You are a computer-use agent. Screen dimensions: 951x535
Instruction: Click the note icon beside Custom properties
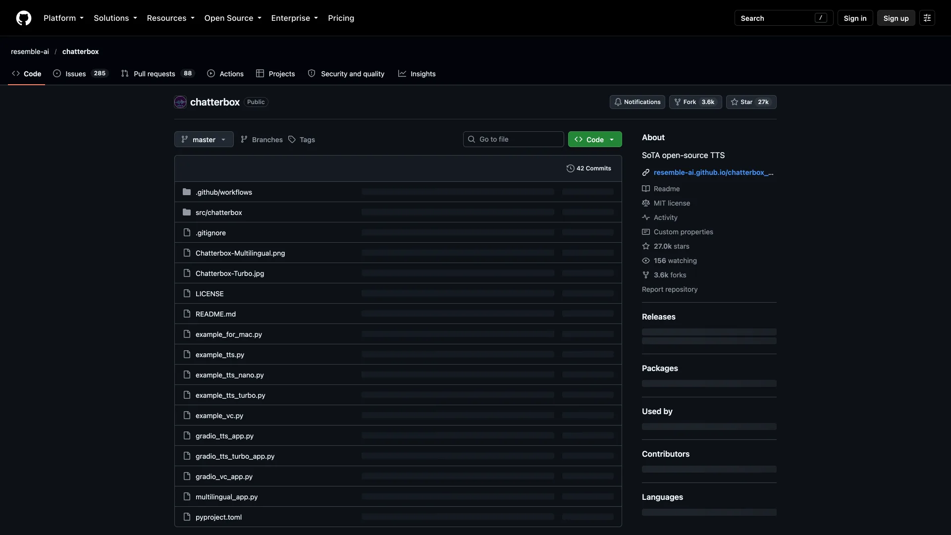coord(646,232)
